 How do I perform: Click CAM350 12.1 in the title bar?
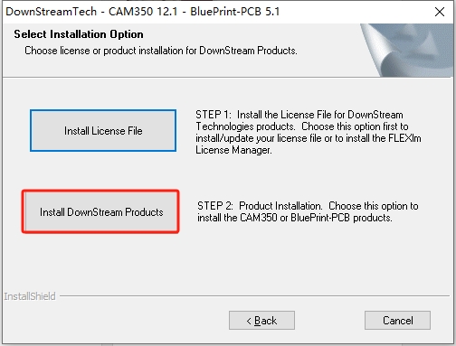point(143,12)
